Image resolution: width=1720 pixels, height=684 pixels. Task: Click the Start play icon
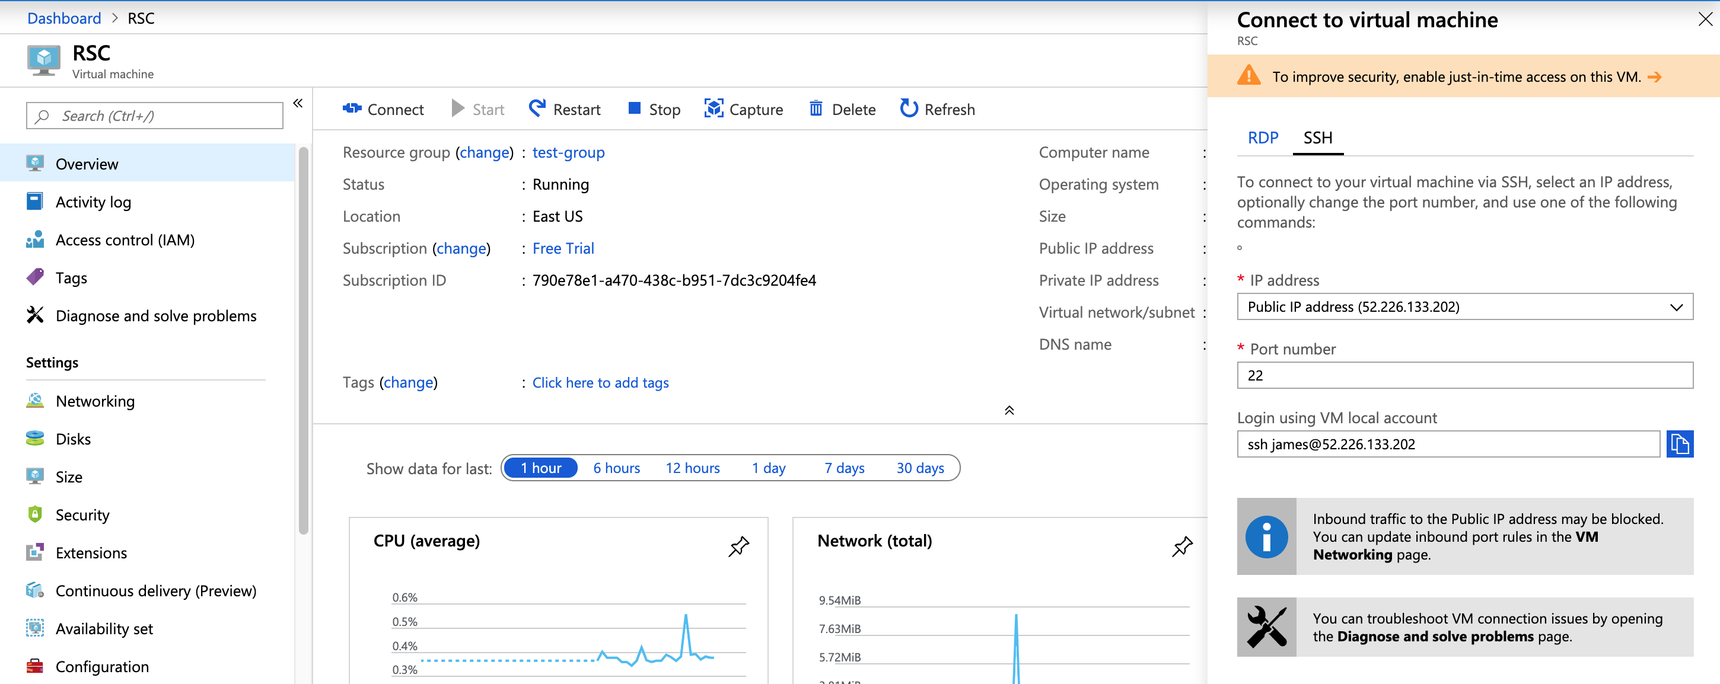pyautogui.click(x=457, y=109)
